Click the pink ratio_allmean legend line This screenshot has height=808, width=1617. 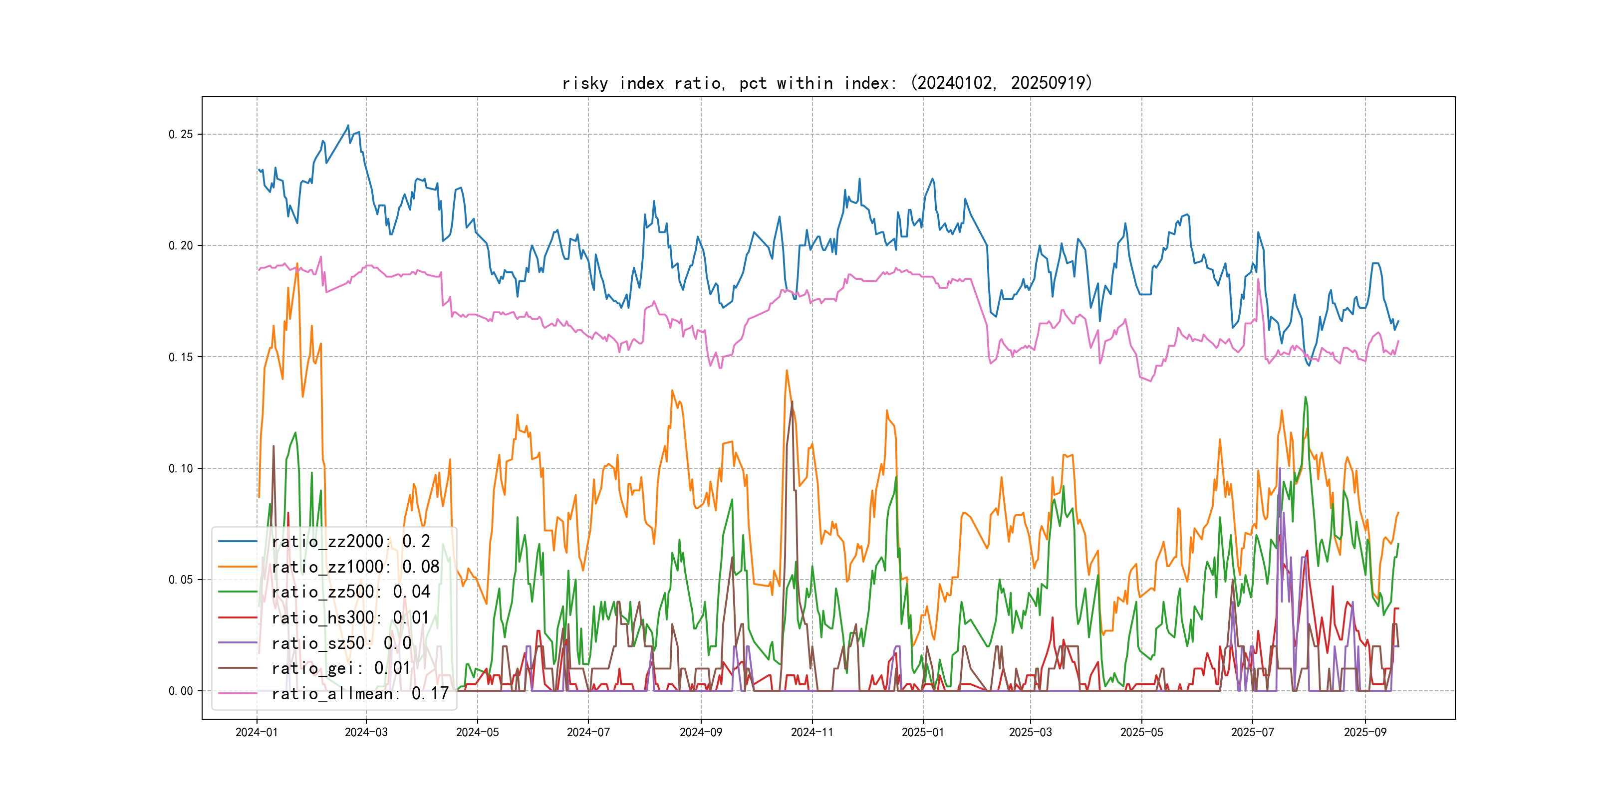point(237,693)
